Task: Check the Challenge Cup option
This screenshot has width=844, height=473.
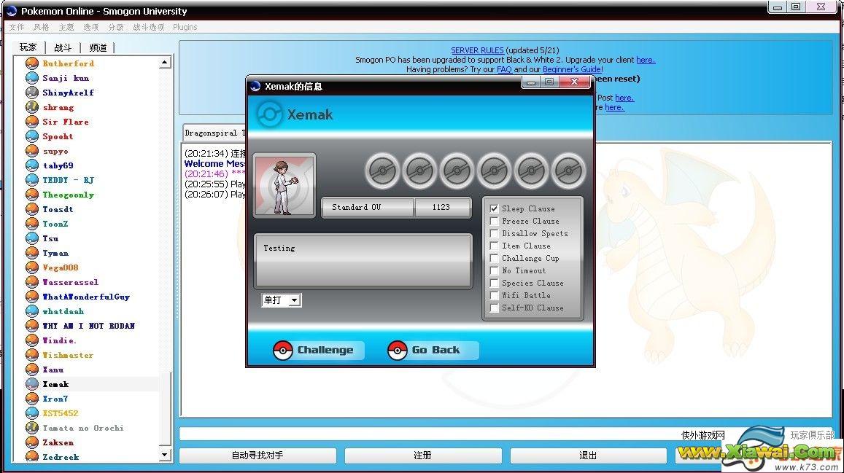Action: pos(494,258)
